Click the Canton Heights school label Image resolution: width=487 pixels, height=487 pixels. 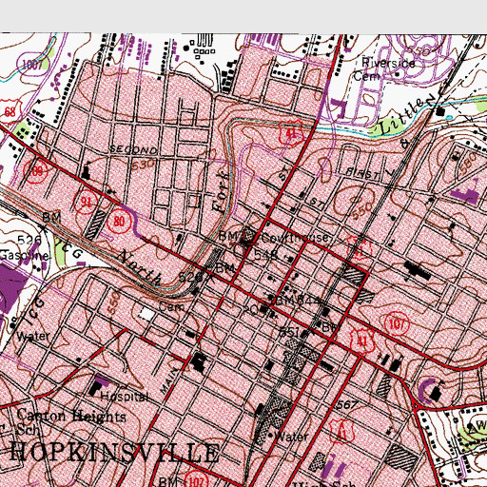(x=71, y=421)
